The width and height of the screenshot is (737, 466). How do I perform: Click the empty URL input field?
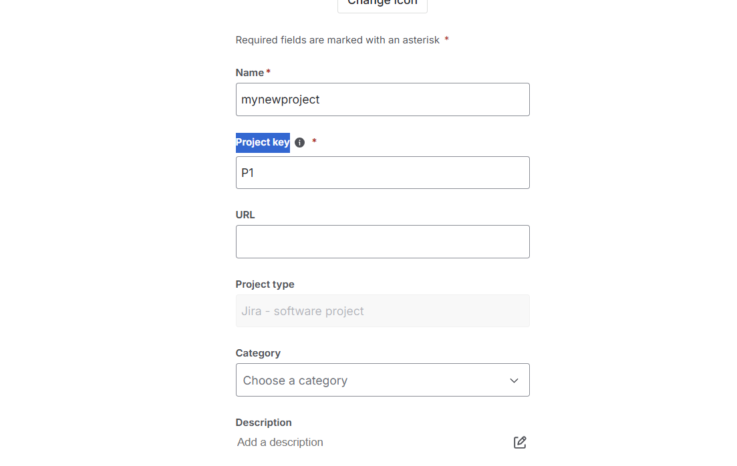[382, 242]
